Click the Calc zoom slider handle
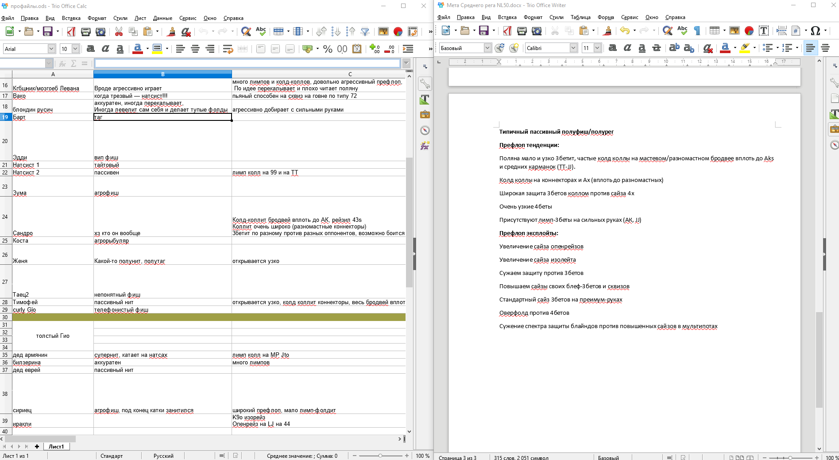The image size is (839, 460). click(380, 456)
